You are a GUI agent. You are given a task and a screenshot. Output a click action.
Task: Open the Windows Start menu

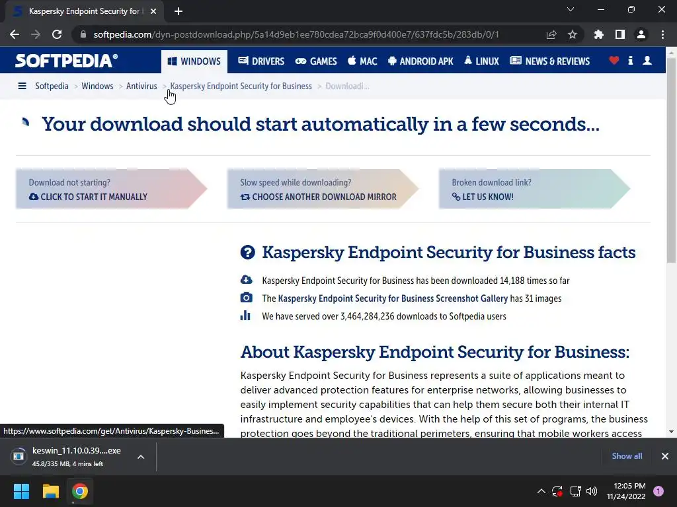[21, 491]
